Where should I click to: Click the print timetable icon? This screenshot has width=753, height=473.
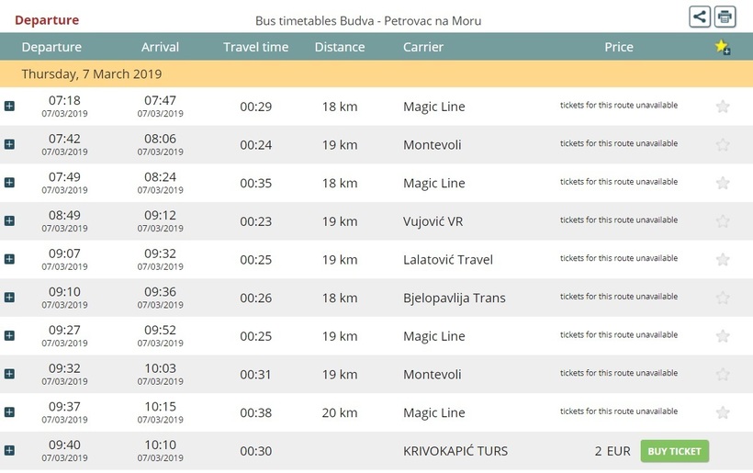725,17
